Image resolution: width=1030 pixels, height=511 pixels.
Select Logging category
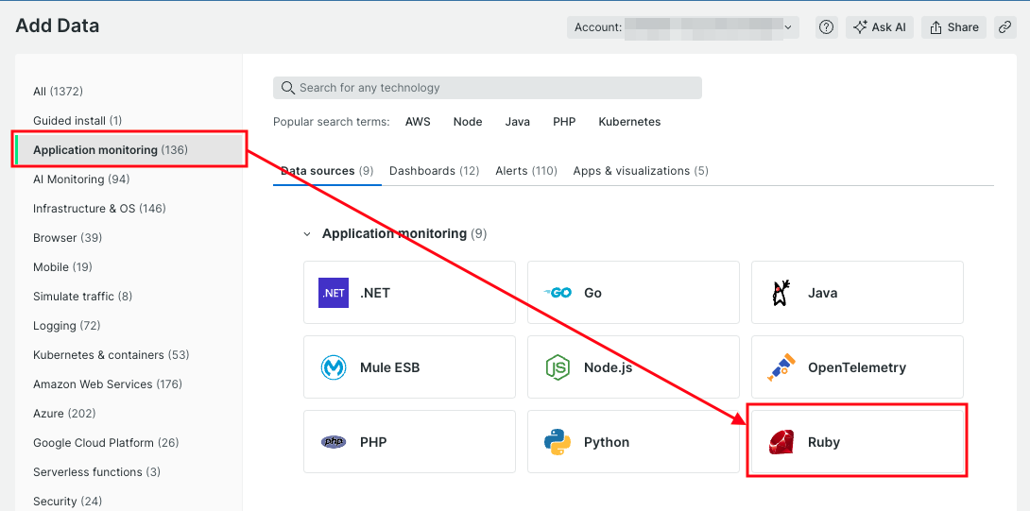66,326
